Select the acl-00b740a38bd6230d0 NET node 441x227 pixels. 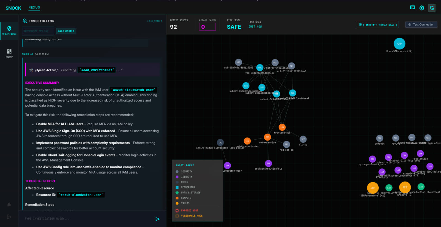click(238, 62)
